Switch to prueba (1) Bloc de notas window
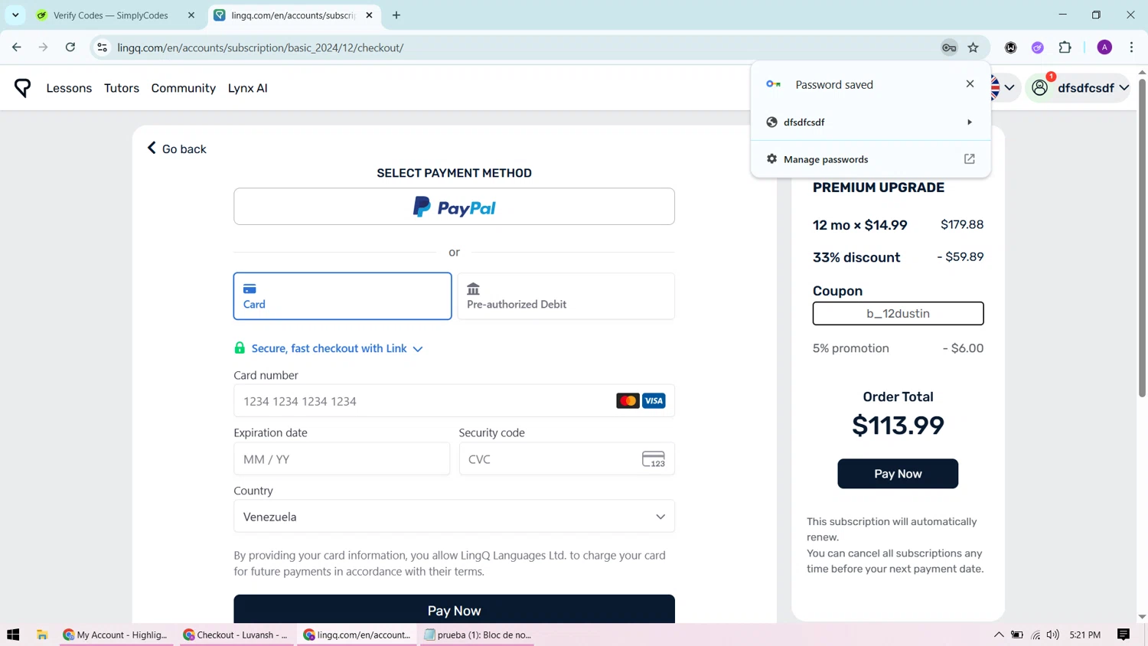The height and width of the screenshot is (646, 1148). point(478,635)
